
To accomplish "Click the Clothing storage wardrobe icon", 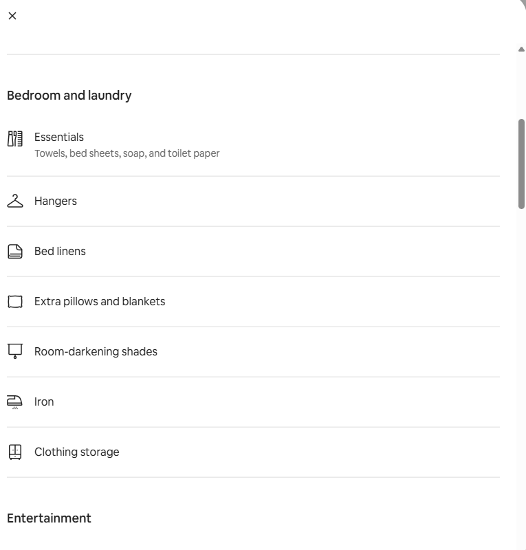I will click(15, 452).
